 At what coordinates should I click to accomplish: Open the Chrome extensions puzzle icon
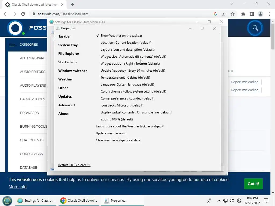point(243,14)
